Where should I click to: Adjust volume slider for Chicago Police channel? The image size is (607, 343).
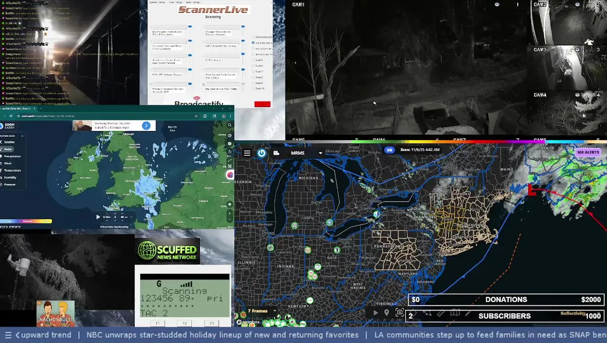243,26
